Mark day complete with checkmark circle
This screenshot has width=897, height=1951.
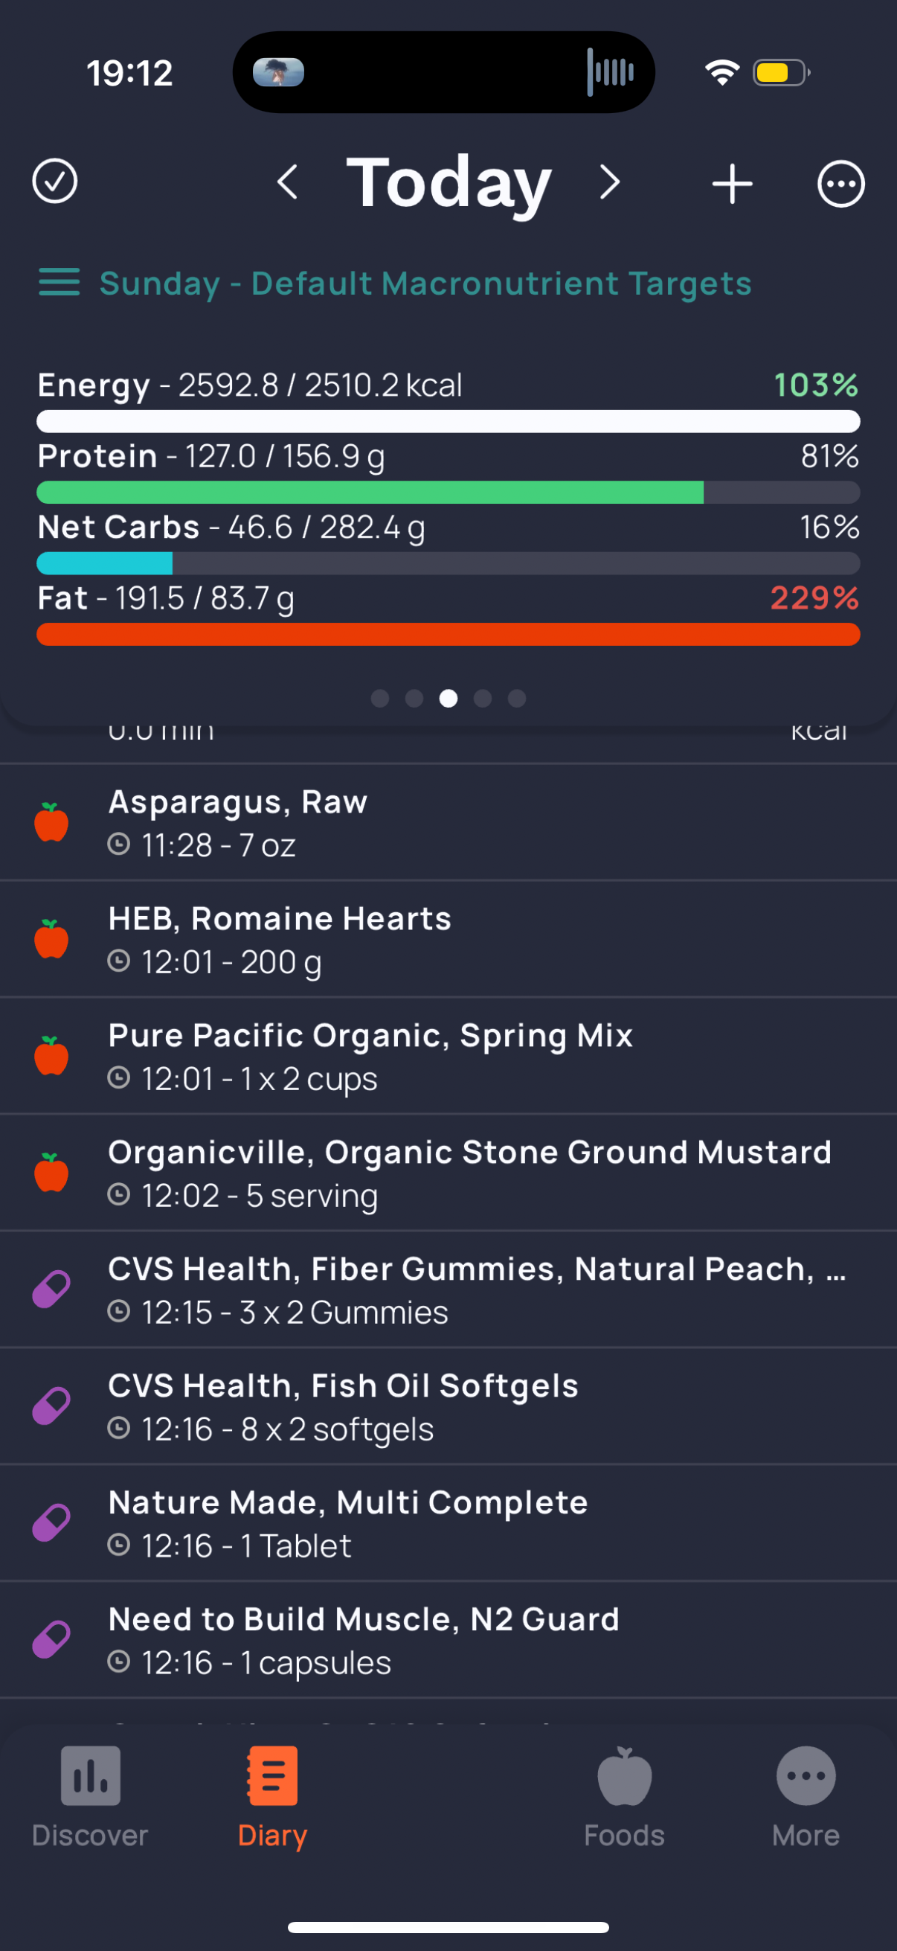pyautogui.click(x=54, y=182)
